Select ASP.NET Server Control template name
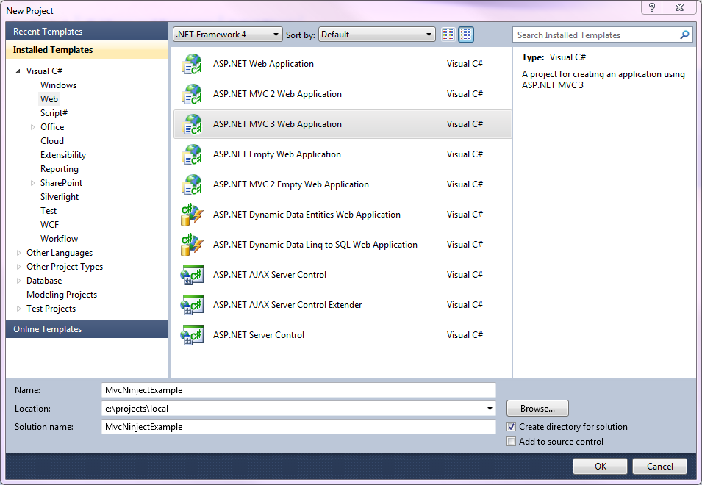Screen dimensions: 702x485 coord(258,335)
